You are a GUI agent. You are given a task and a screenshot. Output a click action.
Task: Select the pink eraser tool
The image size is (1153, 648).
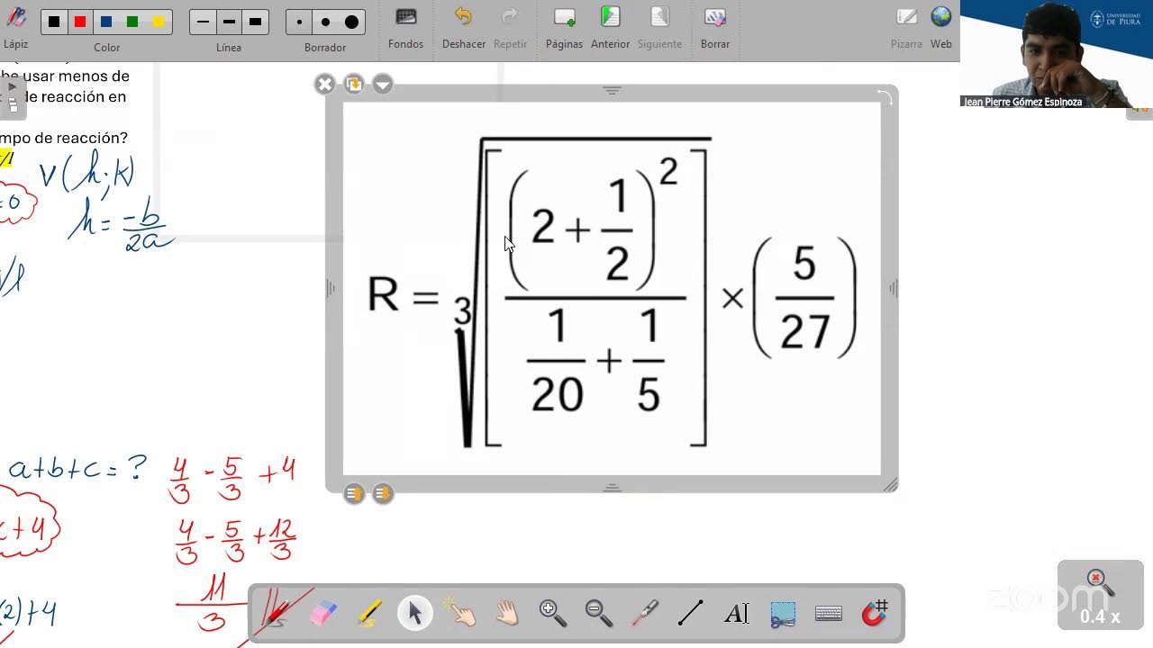(x=322, y=613)
